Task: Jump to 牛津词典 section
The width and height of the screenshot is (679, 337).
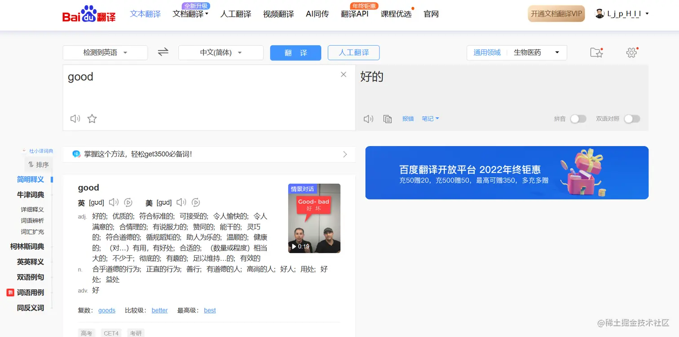Action: (x=31, y=194)
